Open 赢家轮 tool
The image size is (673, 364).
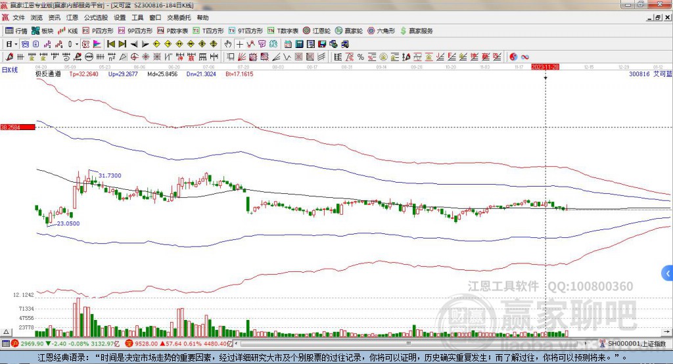pyautogui.click(x=349, y=31)
